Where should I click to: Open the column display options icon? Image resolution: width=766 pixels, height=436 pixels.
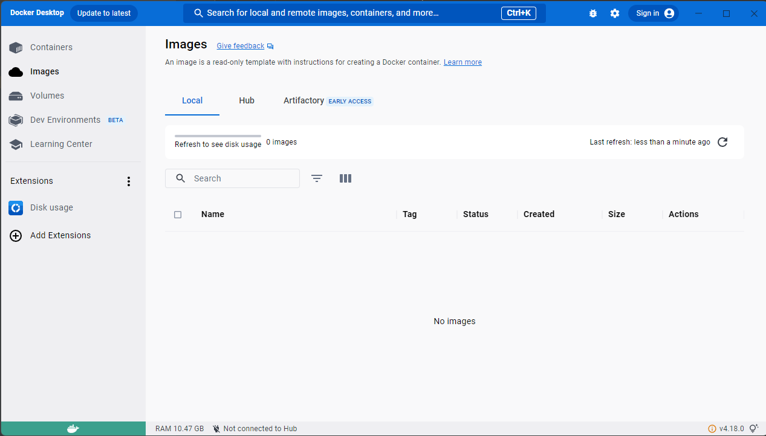coord(345,178)
